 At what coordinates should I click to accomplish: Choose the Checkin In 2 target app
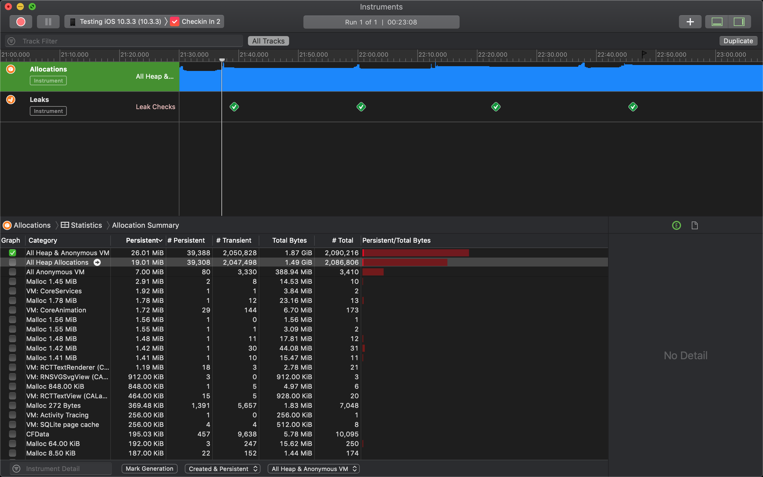tap(201, 21)
